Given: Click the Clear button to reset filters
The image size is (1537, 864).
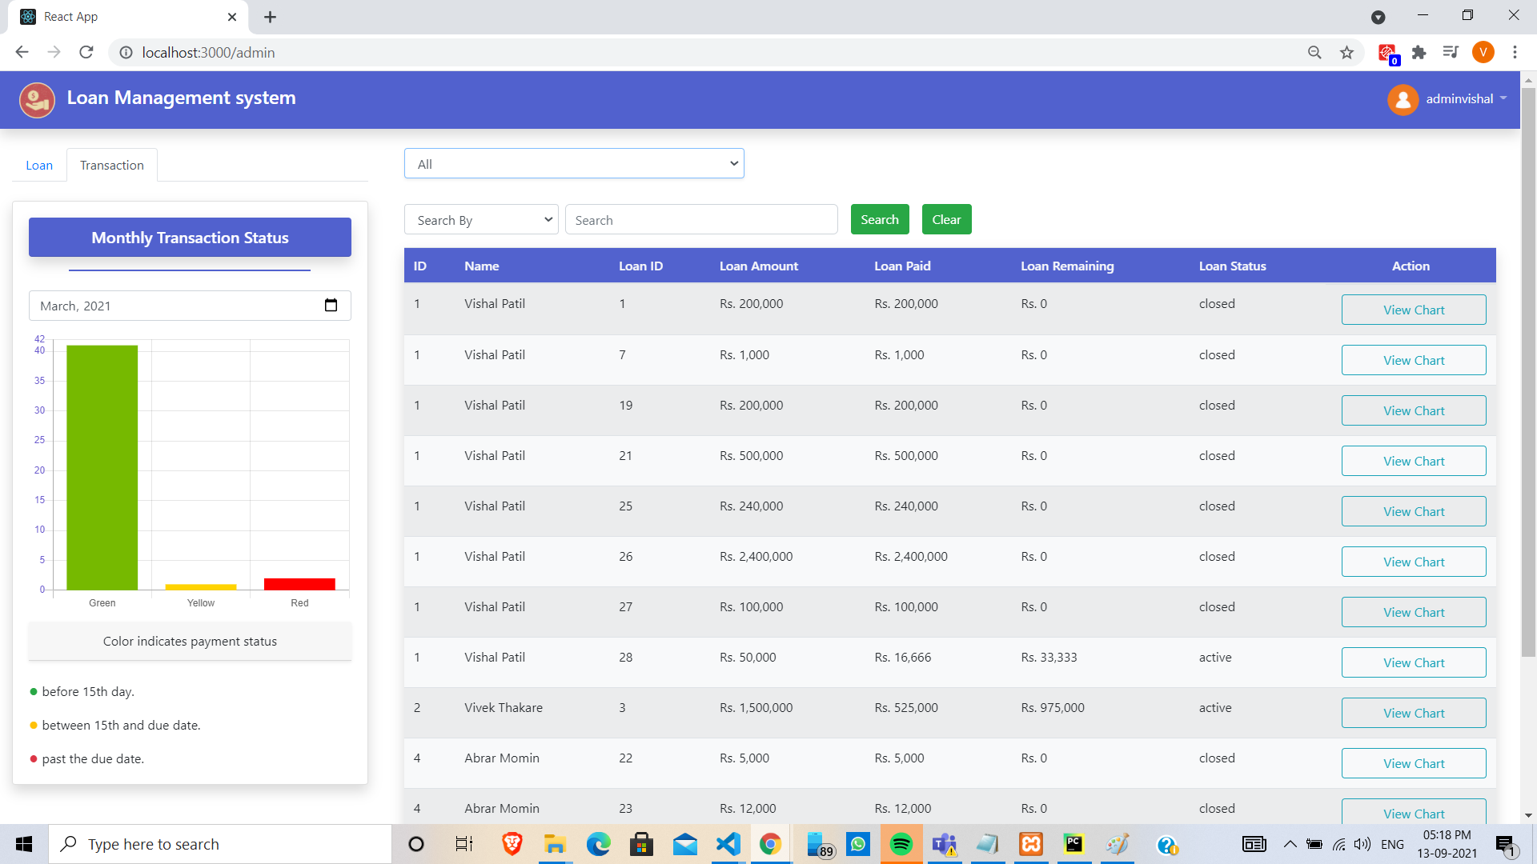Looking at the screenshot, I should 945,219.
